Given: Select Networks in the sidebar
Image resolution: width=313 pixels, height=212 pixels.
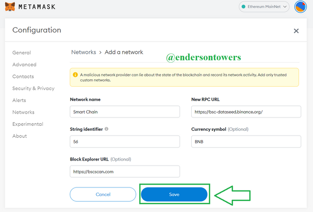Looking at the screenshot, I should [23, 112].
